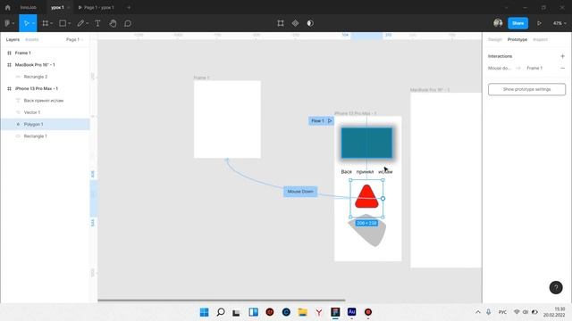572x321 pixels.
Task: Open the Page 1 pages dropdown
Action: click(75, 39)
